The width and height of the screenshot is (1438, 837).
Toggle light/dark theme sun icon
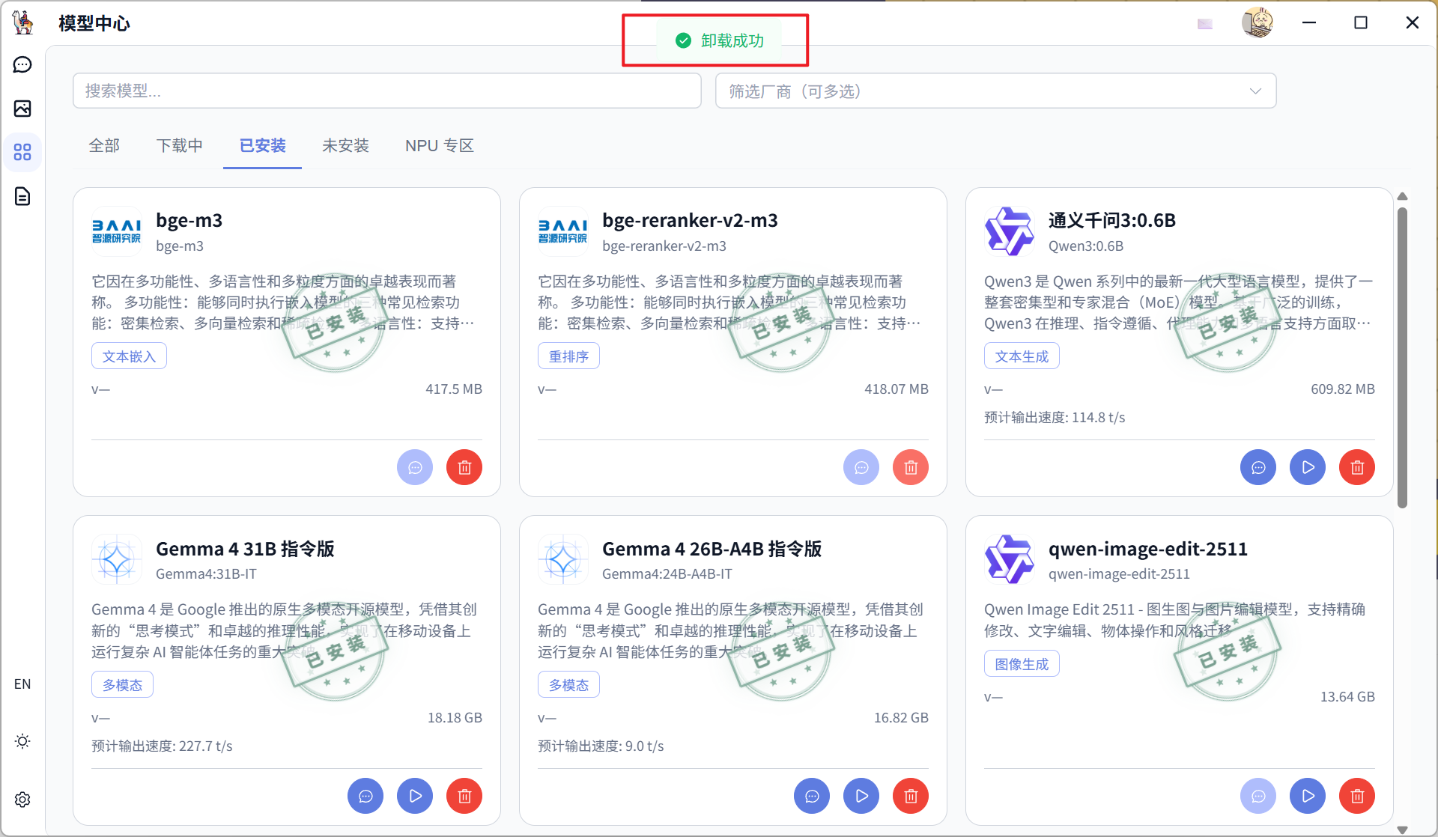click(22, 741)
